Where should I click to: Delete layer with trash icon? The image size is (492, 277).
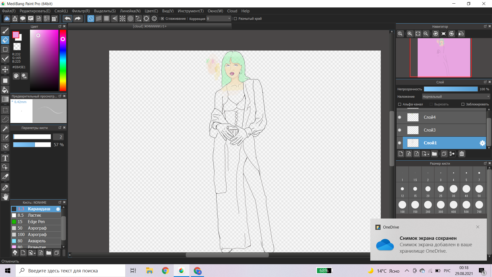(462, 154)
